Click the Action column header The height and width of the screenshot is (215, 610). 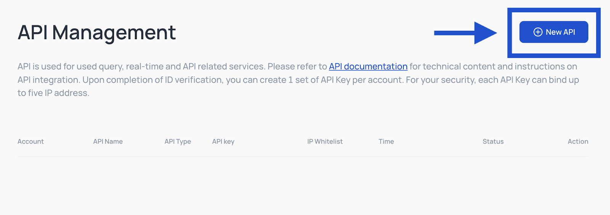[x=578, y=142]
